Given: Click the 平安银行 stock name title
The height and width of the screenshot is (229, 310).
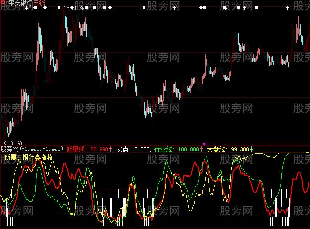Looking at the screenshot, I should coord(20,3).
